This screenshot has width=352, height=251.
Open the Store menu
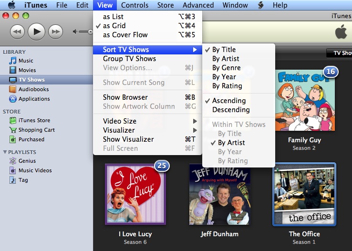coord(166,5)
